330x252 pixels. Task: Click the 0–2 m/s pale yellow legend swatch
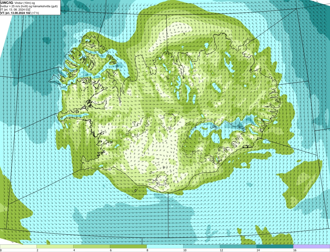click(18, 246)
